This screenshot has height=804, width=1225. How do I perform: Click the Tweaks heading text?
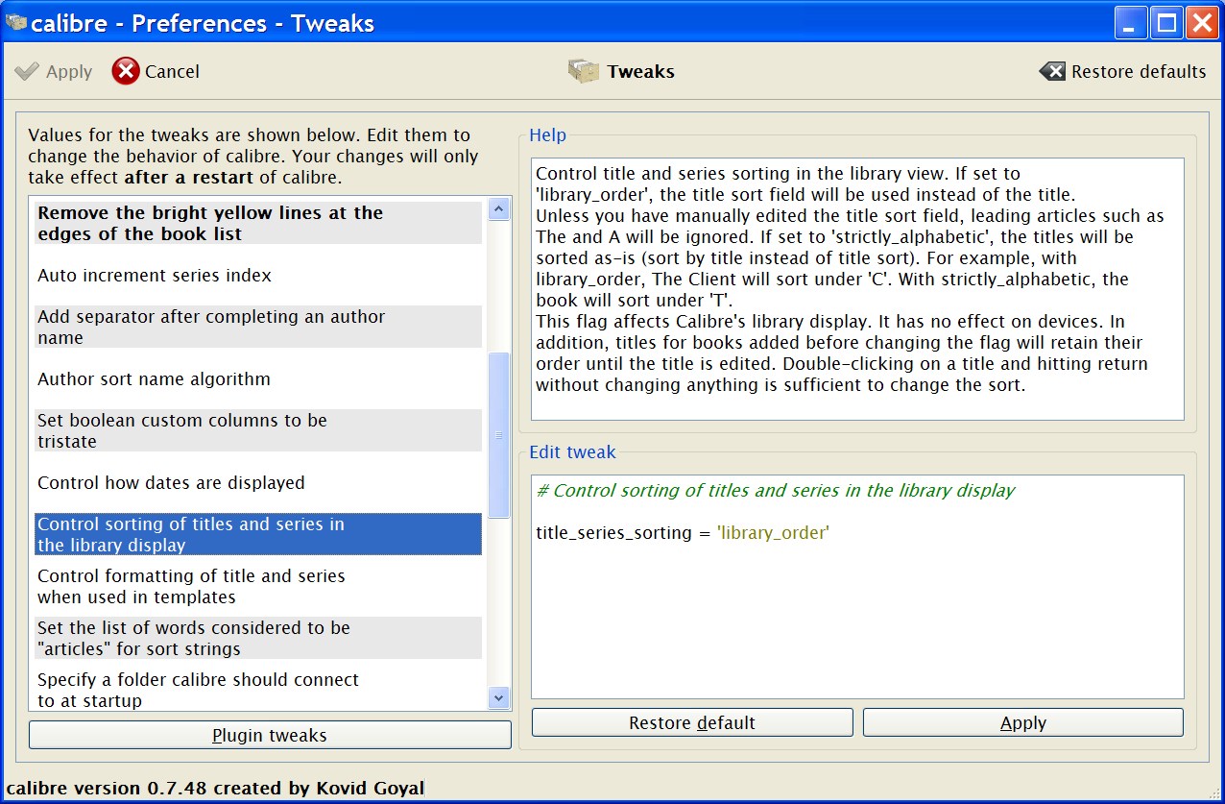click(640, 71)
